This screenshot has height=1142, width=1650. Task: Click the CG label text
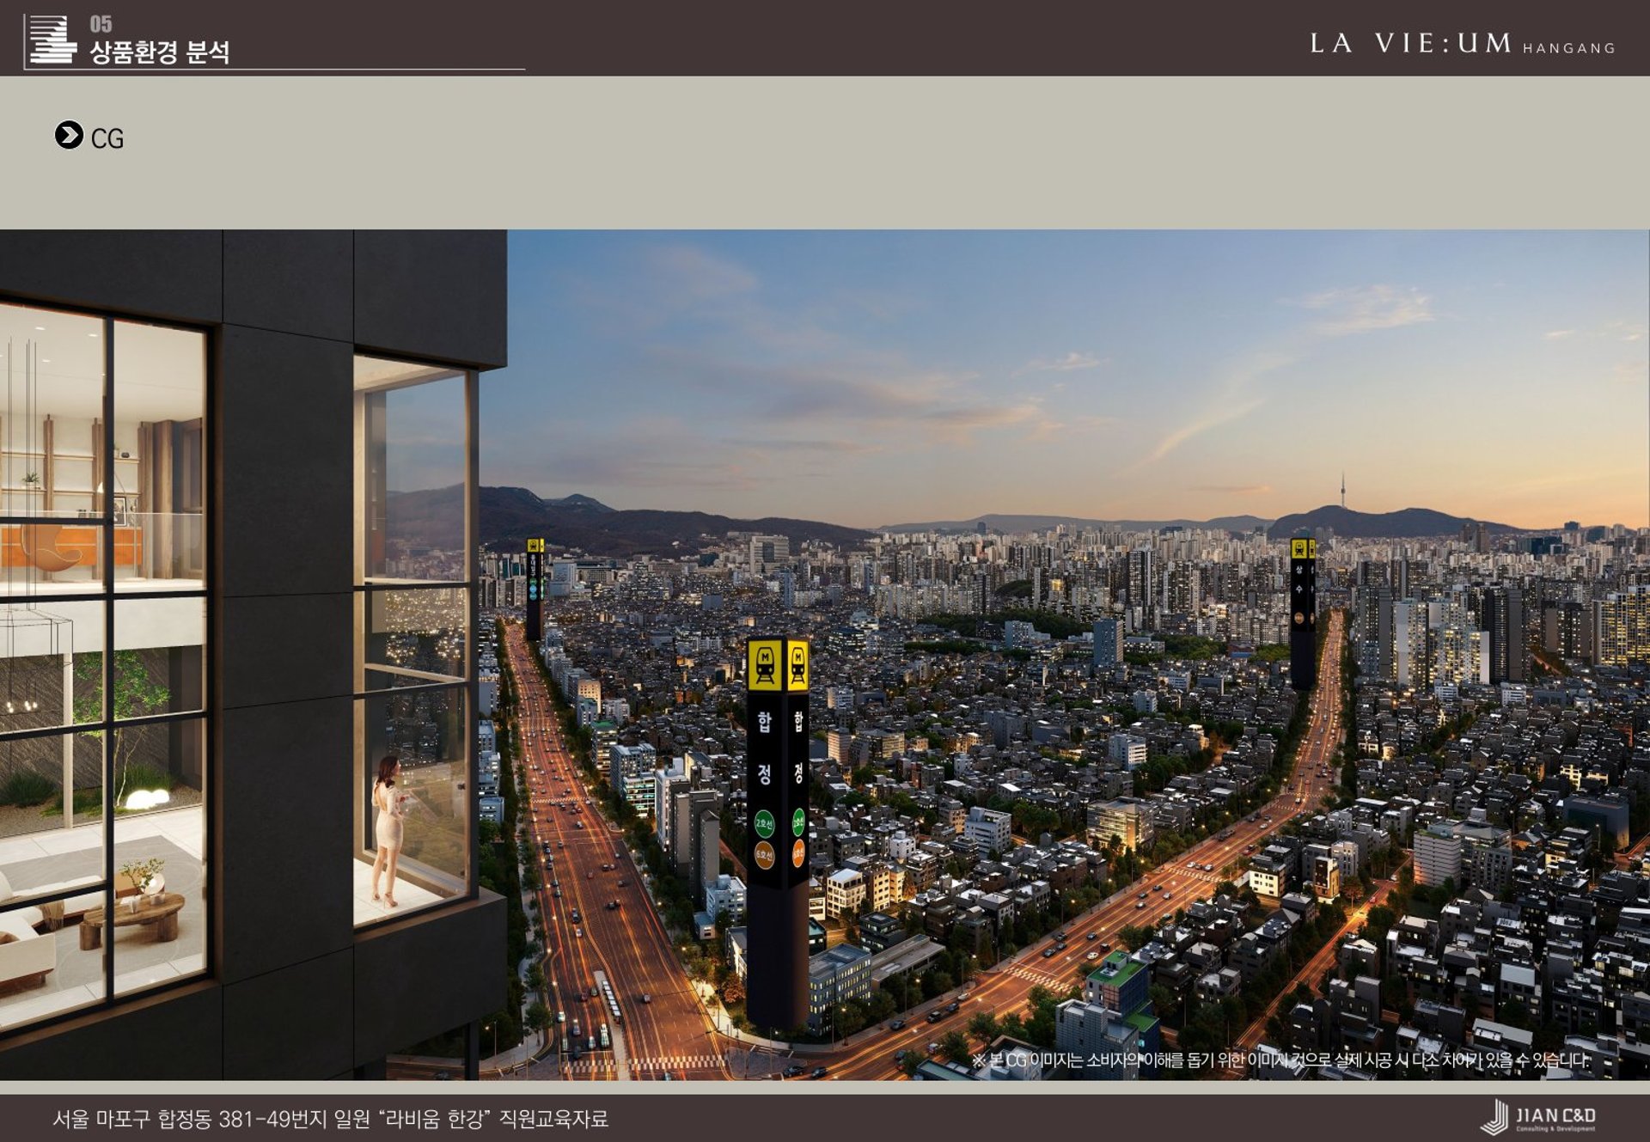107,138
